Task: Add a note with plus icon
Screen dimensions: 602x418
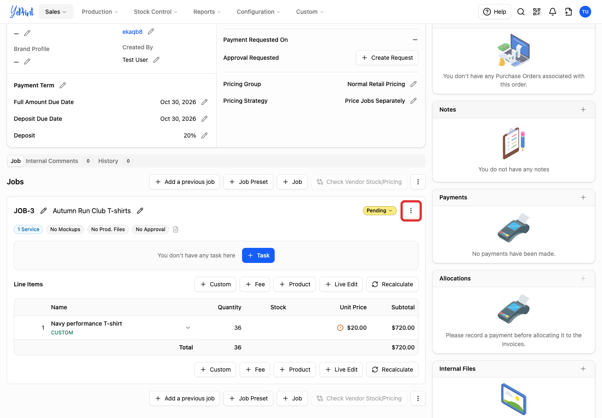Action: pos(583,110)
